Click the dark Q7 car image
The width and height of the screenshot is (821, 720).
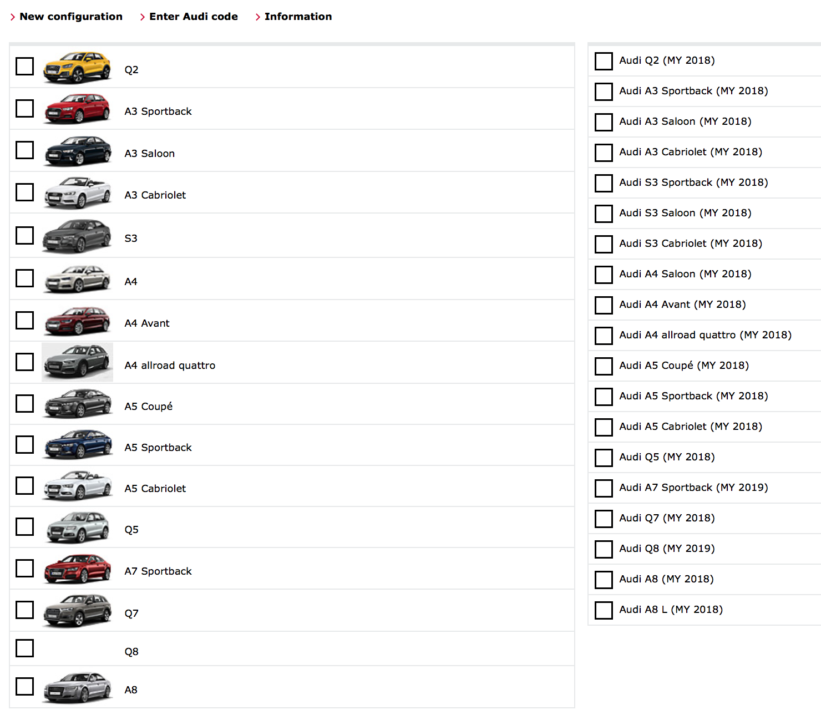(77, 610)
